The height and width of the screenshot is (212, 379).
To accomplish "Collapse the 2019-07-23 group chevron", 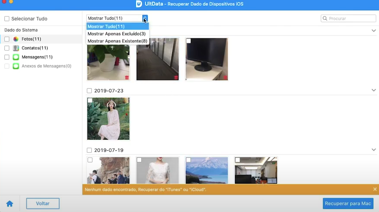I will 373,90.
